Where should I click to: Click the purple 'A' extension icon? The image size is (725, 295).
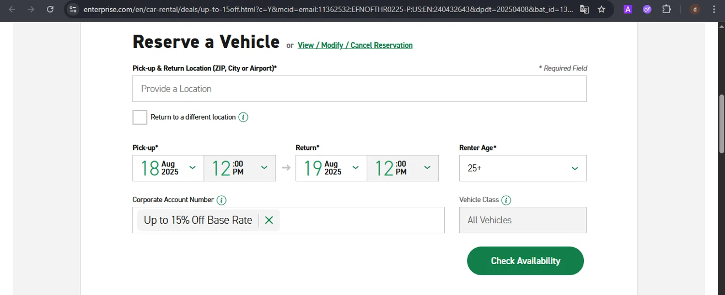628,9
